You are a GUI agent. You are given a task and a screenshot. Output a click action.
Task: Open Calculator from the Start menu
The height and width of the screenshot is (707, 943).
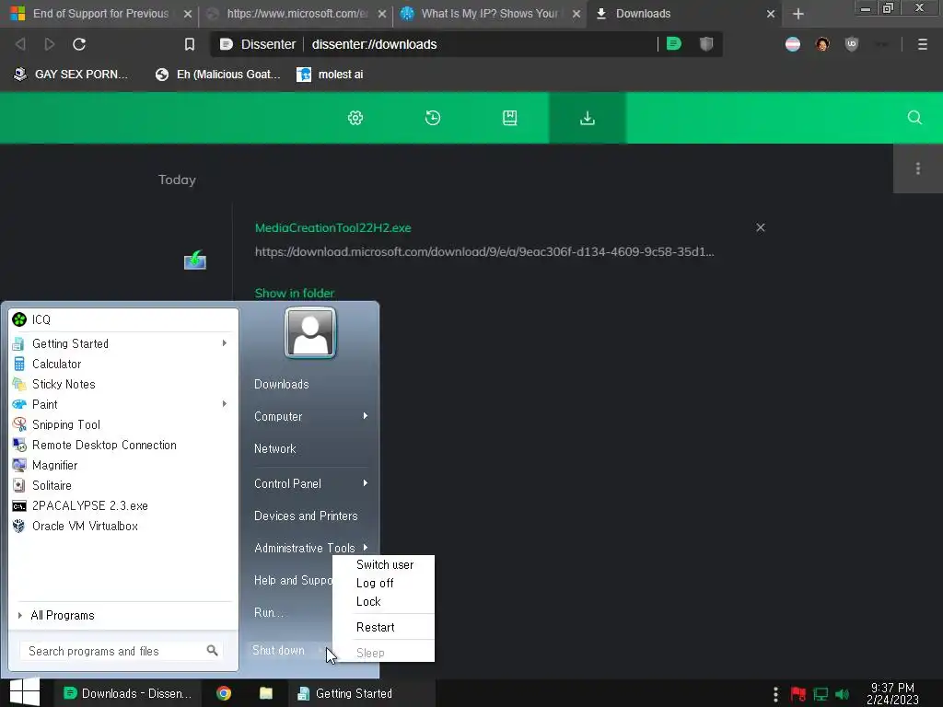(x=124, y=364)
